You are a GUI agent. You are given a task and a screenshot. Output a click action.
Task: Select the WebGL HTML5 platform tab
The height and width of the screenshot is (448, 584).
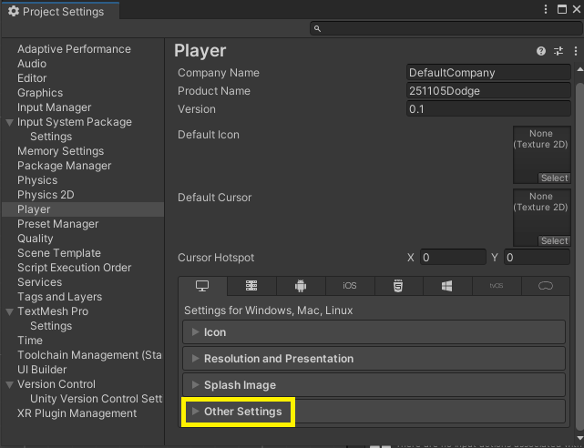pyautogui.click(x=398, y=286)
